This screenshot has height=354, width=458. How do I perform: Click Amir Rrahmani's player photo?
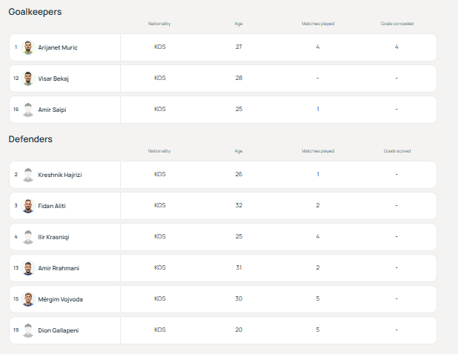(28, 268)
